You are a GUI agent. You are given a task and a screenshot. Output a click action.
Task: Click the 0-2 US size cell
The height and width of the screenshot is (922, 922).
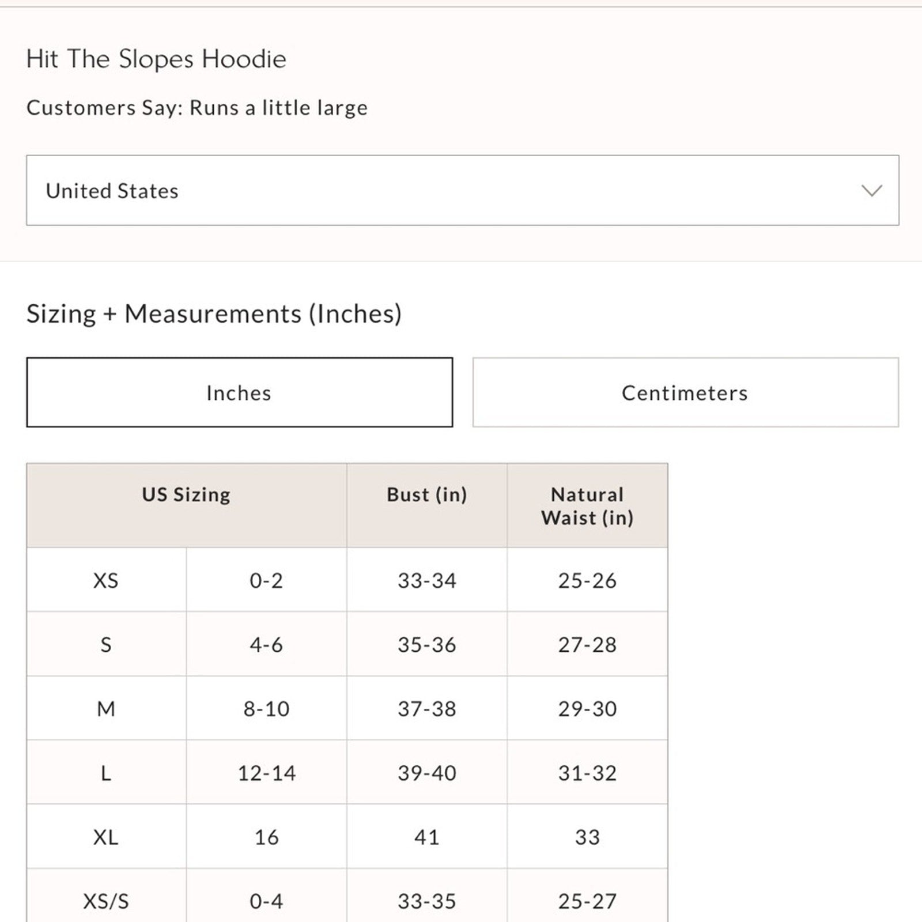(x=266, y=580)
